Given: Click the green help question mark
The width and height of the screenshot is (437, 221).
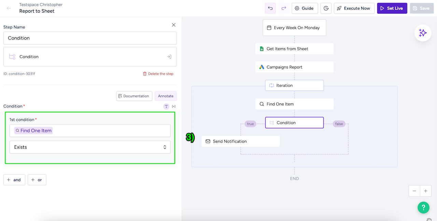Looking at the screenshot, I should [x=423, y=207].
